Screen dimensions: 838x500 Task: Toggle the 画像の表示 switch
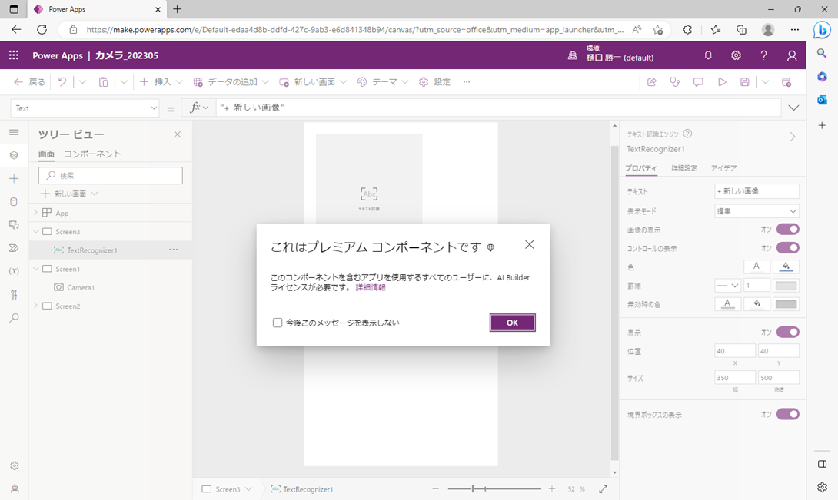point(788,229)
